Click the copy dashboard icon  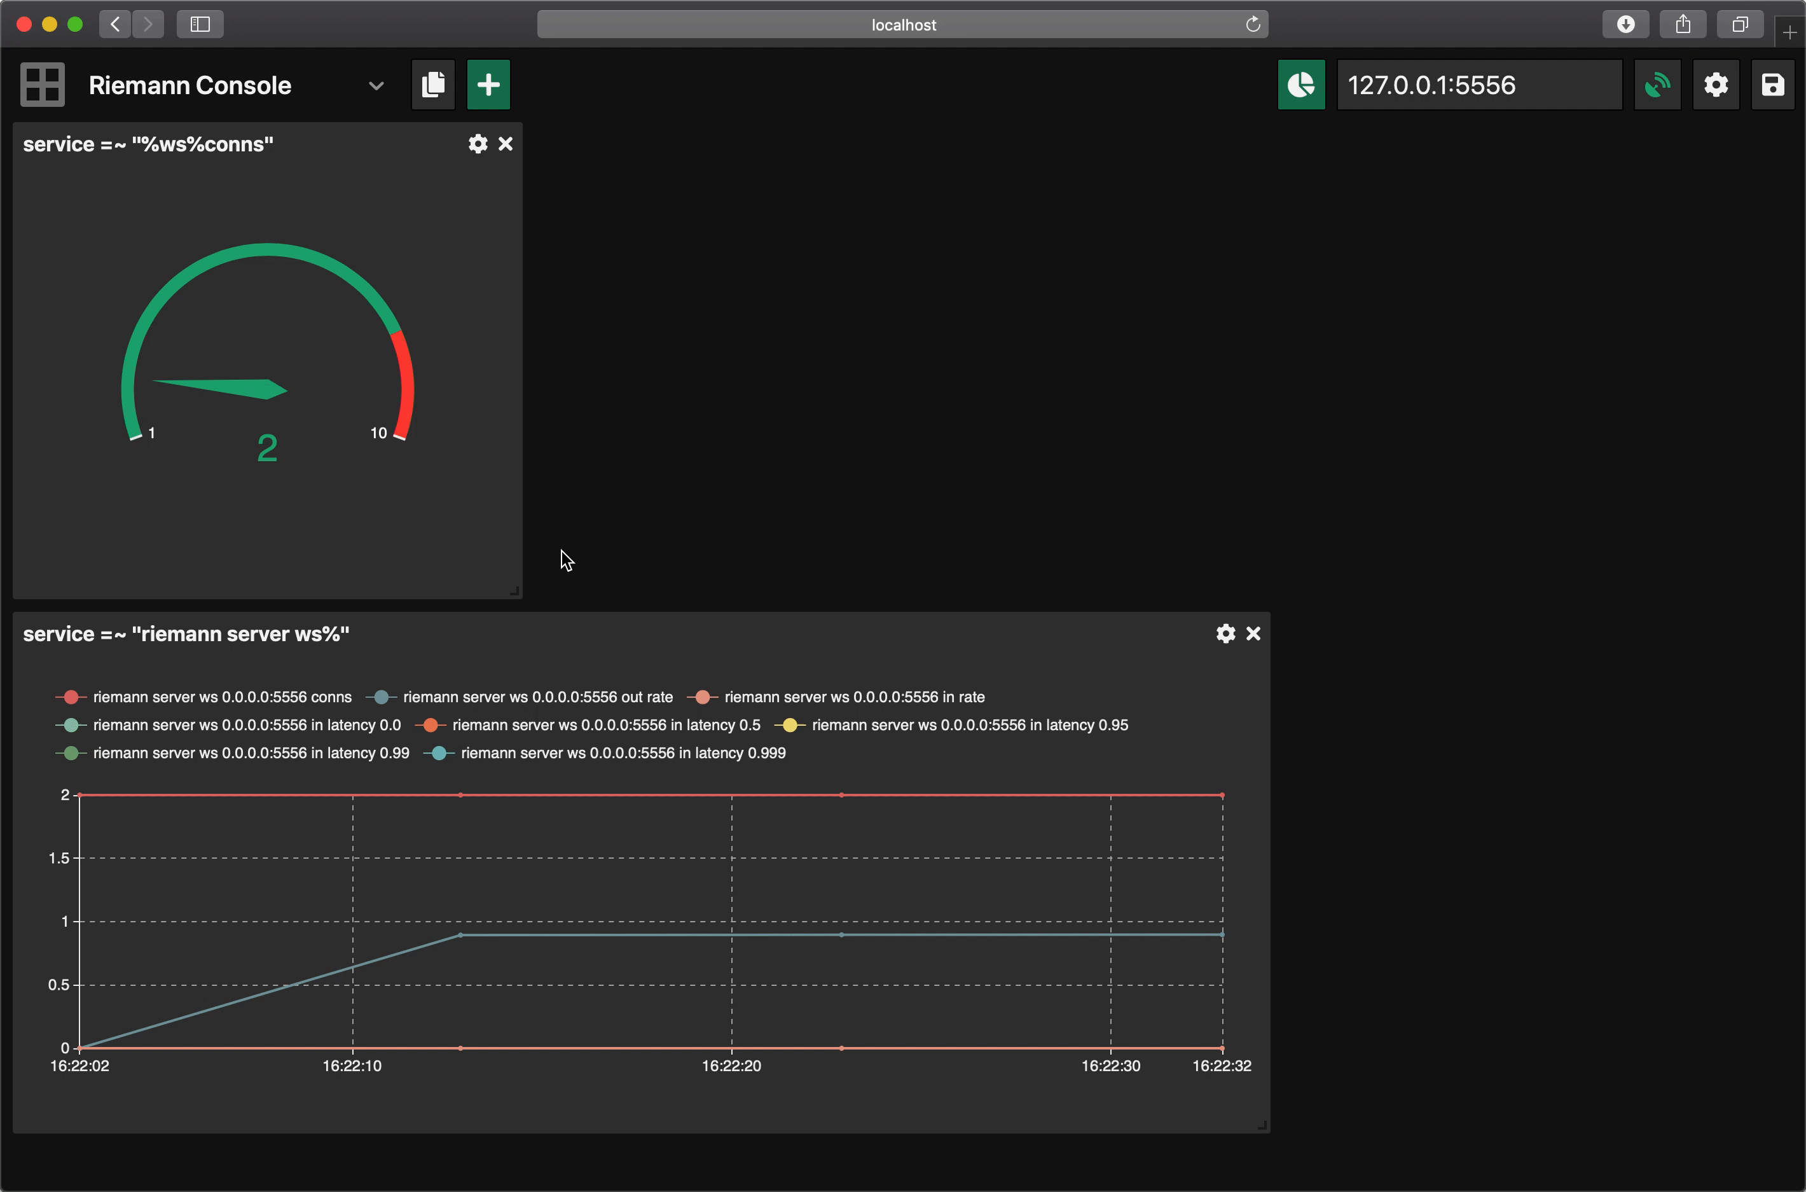pyautogui.click(x=433, y=85)
